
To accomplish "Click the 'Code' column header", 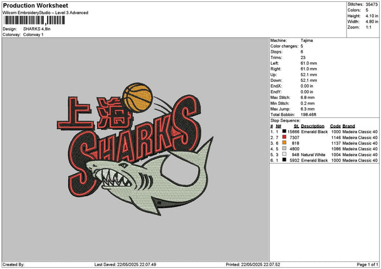I will 335,126.
